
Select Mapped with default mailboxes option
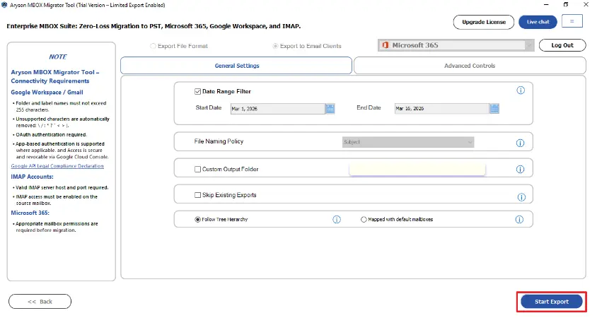tap(364, 220)
